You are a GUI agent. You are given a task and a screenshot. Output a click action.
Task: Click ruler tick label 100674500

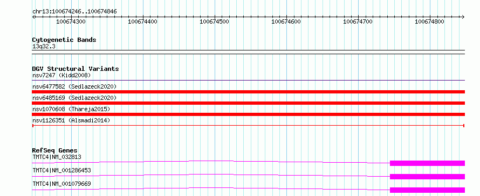(214, 21)
